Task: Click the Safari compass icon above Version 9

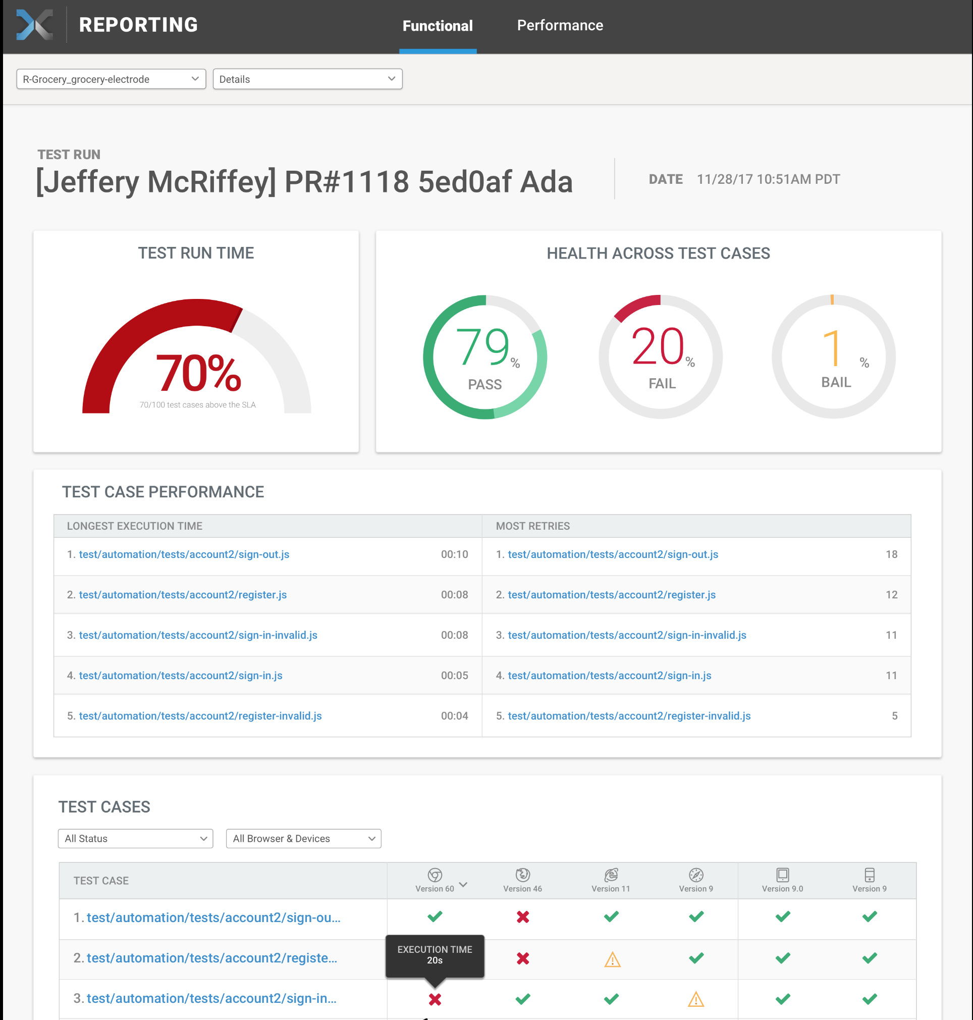Action: pos(695,875)
